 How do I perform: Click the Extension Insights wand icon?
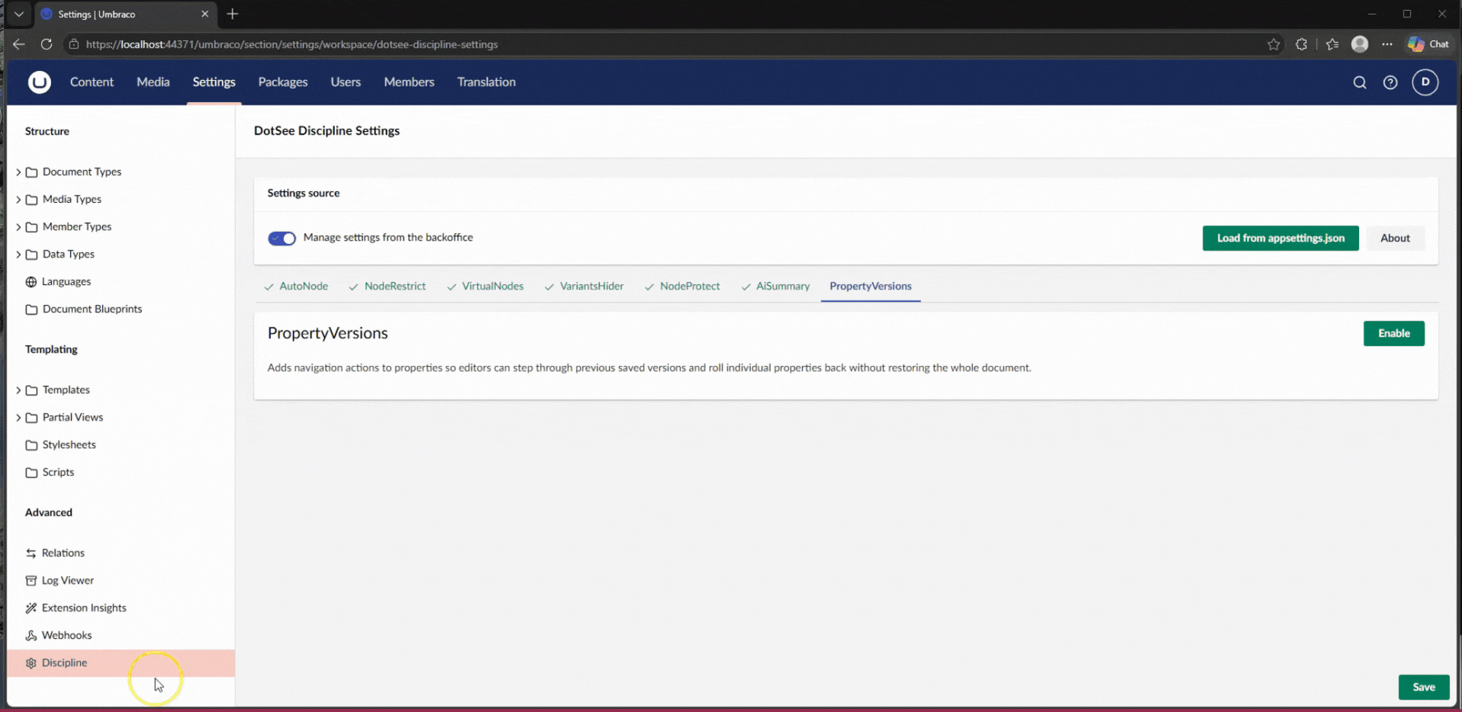coord(31,608)
